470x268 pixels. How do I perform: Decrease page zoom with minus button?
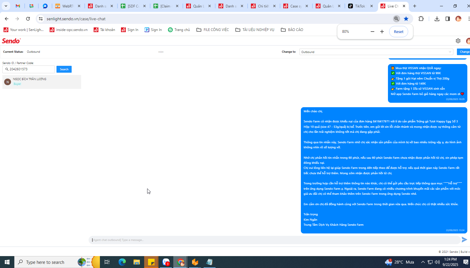(372, 32)
